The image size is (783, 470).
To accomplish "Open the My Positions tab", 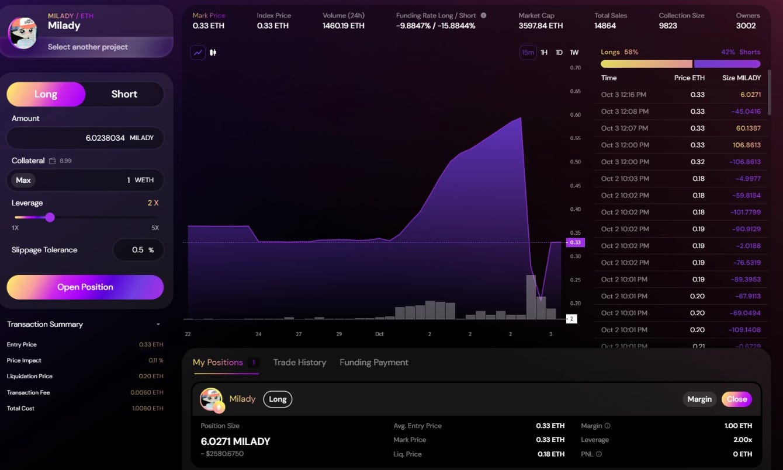I will click(x=226, y=363).
